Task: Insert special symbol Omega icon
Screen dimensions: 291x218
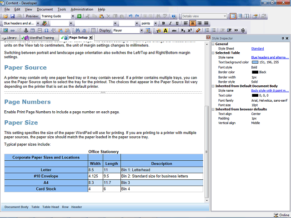Action: 46,30
